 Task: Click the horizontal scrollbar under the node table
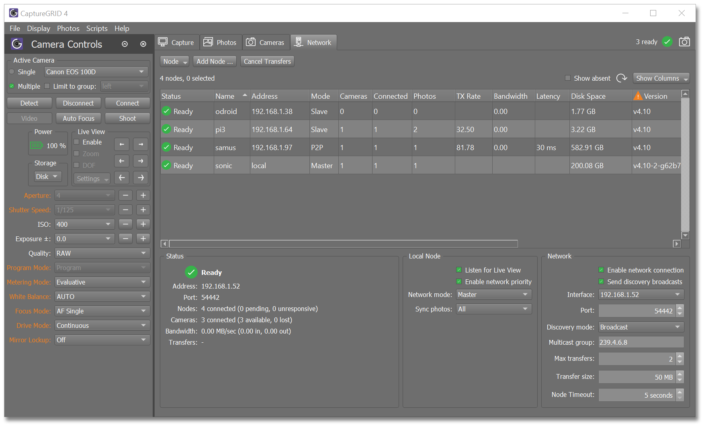coord(343,244)
